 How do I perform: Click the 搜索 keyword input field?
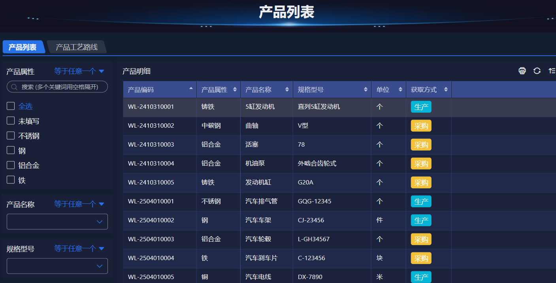click(x=57, y=87)
